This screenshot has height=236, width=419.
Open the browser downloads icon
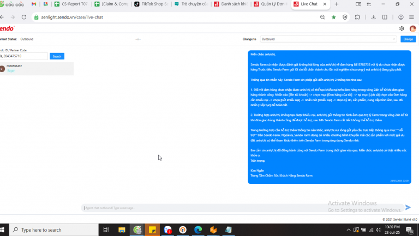point(374,17)
